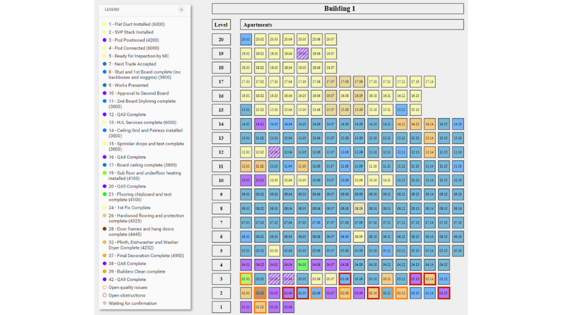Collapse the Legend panel with the arrow button

(181, 9)
